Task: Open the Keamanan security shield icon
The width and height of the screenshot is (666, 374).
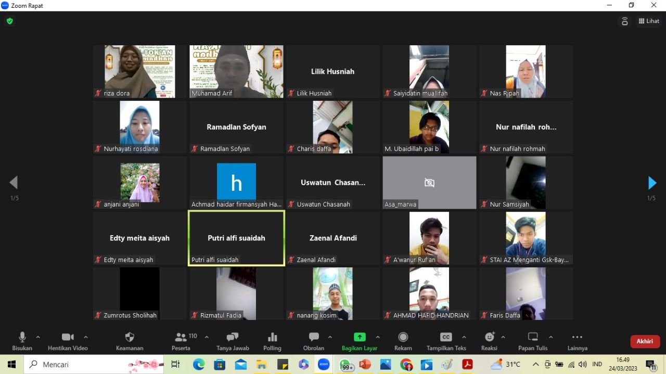Action: 130,338
